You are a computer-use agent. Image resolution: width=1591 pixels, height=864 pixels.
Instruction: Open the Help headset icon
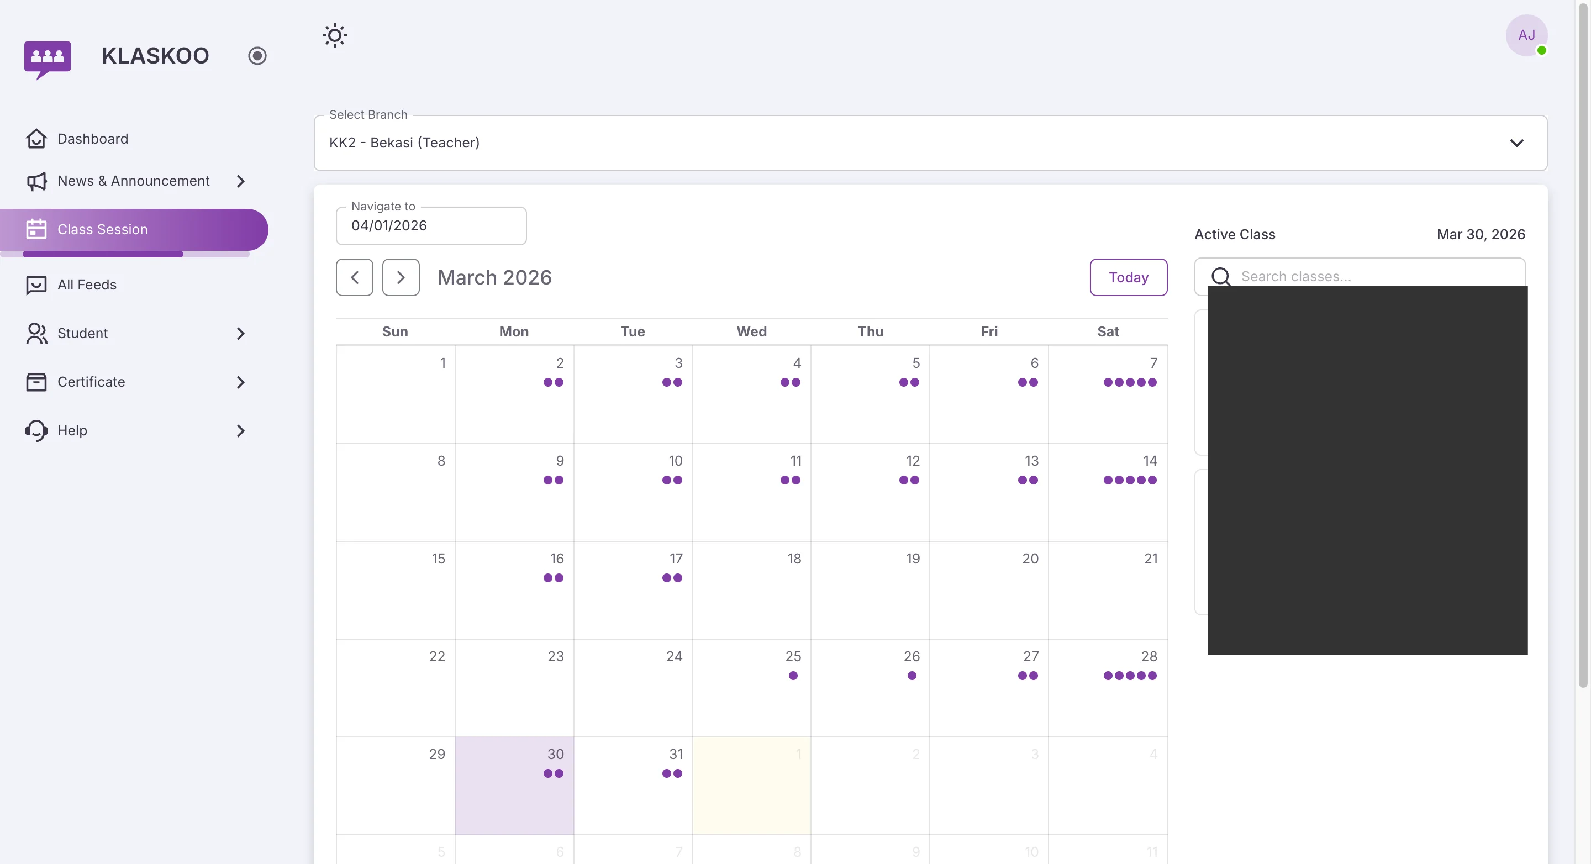tap(36, 430)
